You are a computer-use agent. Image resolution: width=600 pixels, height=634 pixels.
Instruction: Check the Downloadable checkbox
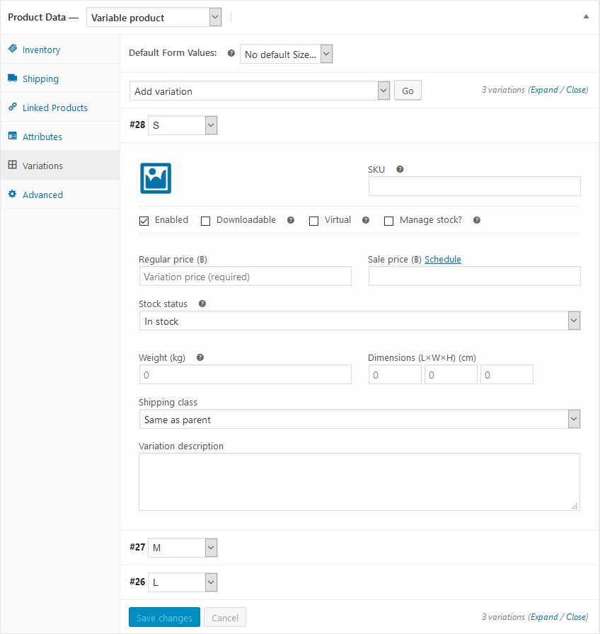[x=205, y=221]
